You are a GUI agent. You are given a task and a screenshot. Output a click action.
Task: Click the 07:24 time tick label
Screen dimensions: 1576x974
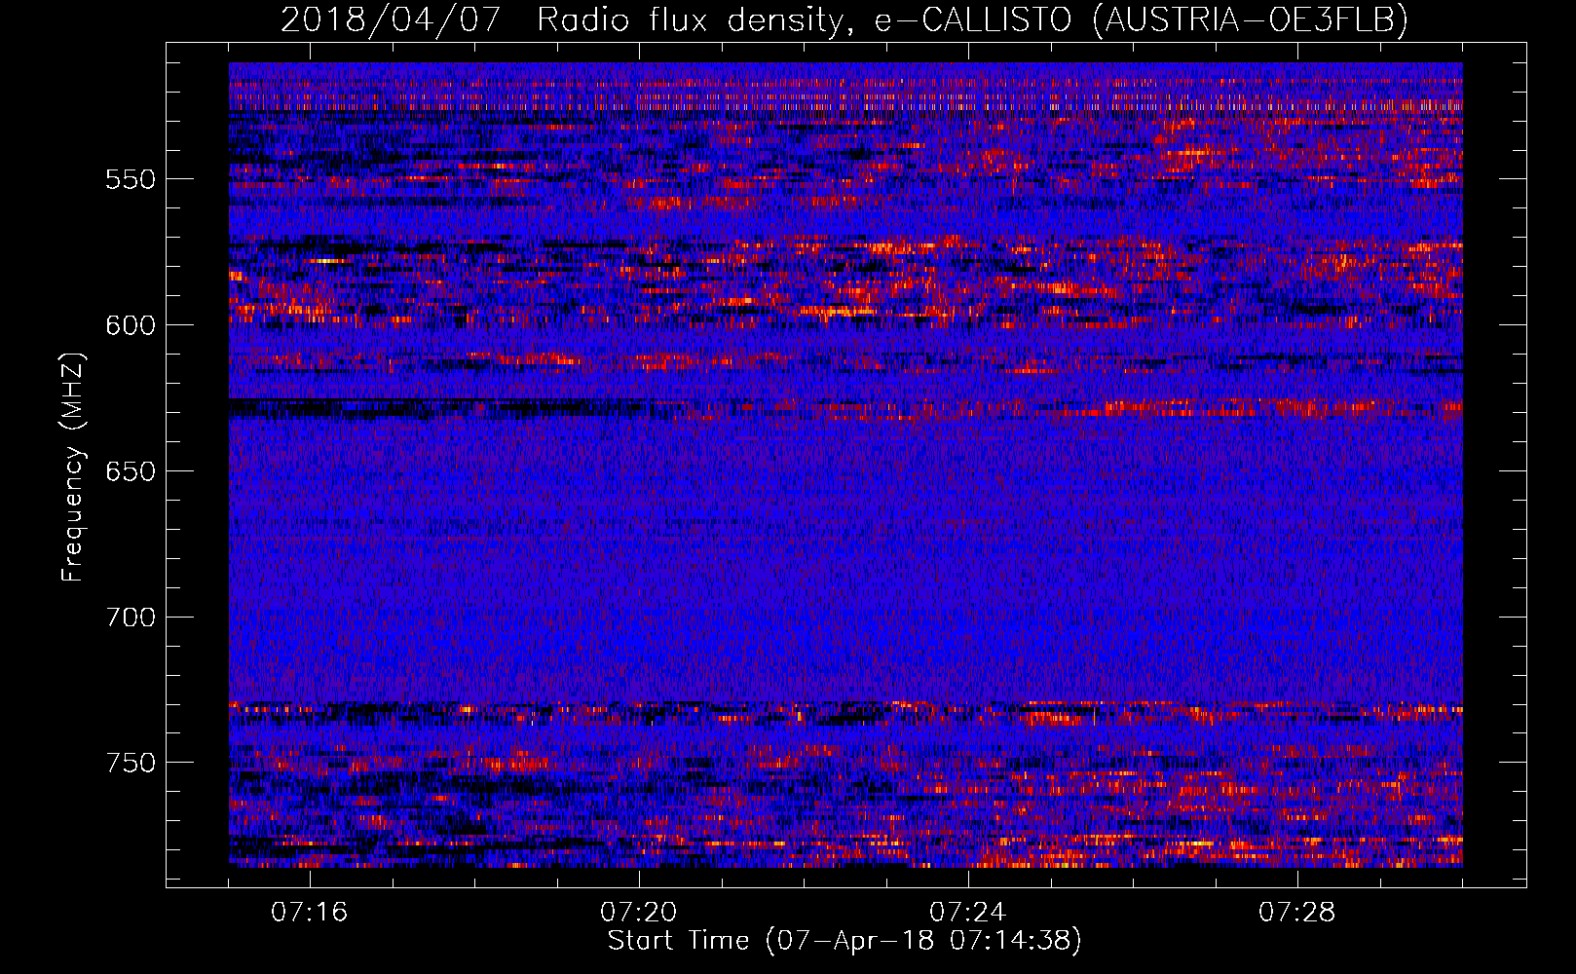point(968,913)
